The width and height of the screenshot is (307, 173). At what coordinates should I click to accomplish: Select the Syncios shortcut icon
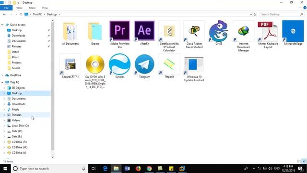tap(119, 66)
